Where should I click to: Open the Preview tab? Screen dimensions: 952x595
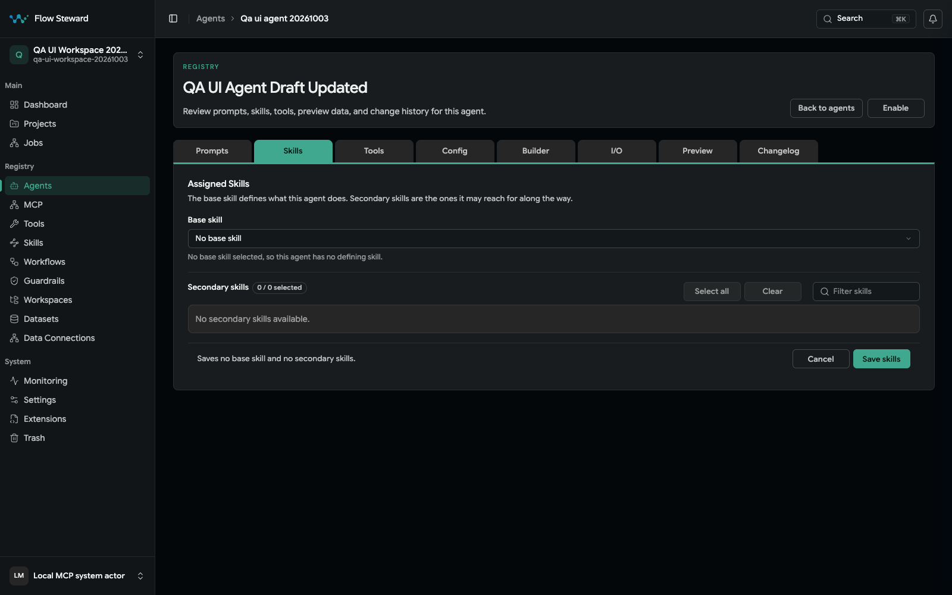[698, 151]
